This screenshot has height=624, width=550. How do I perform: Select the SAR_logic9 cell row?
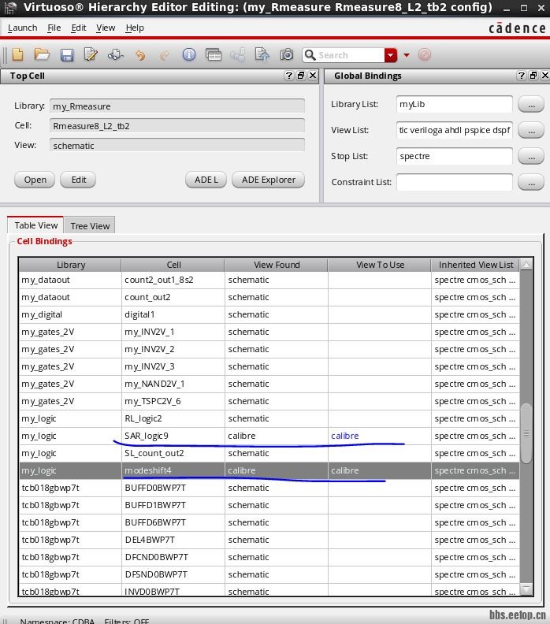click(x=269, y=436)
